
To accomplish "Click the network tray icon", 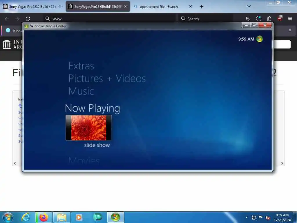I will tap(253, 217).
